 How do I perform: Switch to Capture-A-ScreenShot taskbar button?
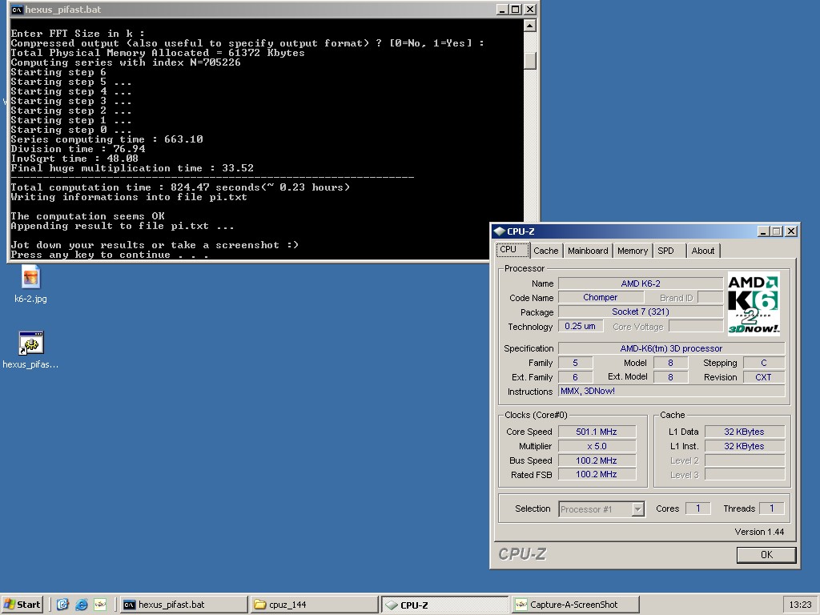pyautogui.click(x=576, y=605)
